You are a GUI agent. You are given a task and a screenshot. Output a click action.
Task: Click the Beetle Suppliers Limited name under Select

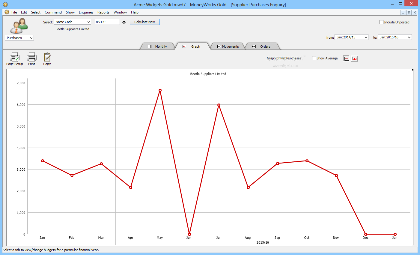coord(72,29)
